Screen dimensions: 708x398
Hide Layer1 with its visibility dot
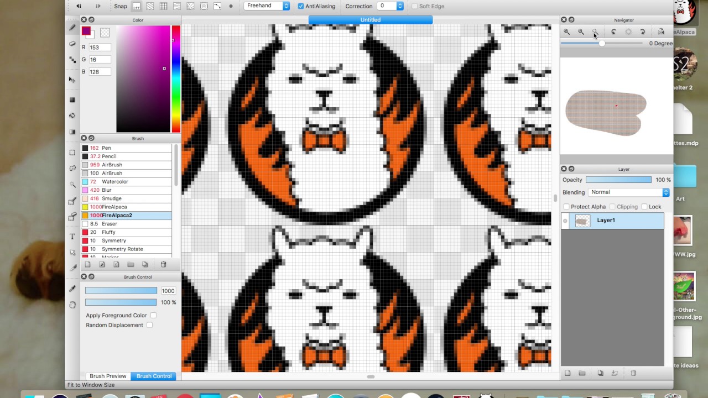click(565, 221)
